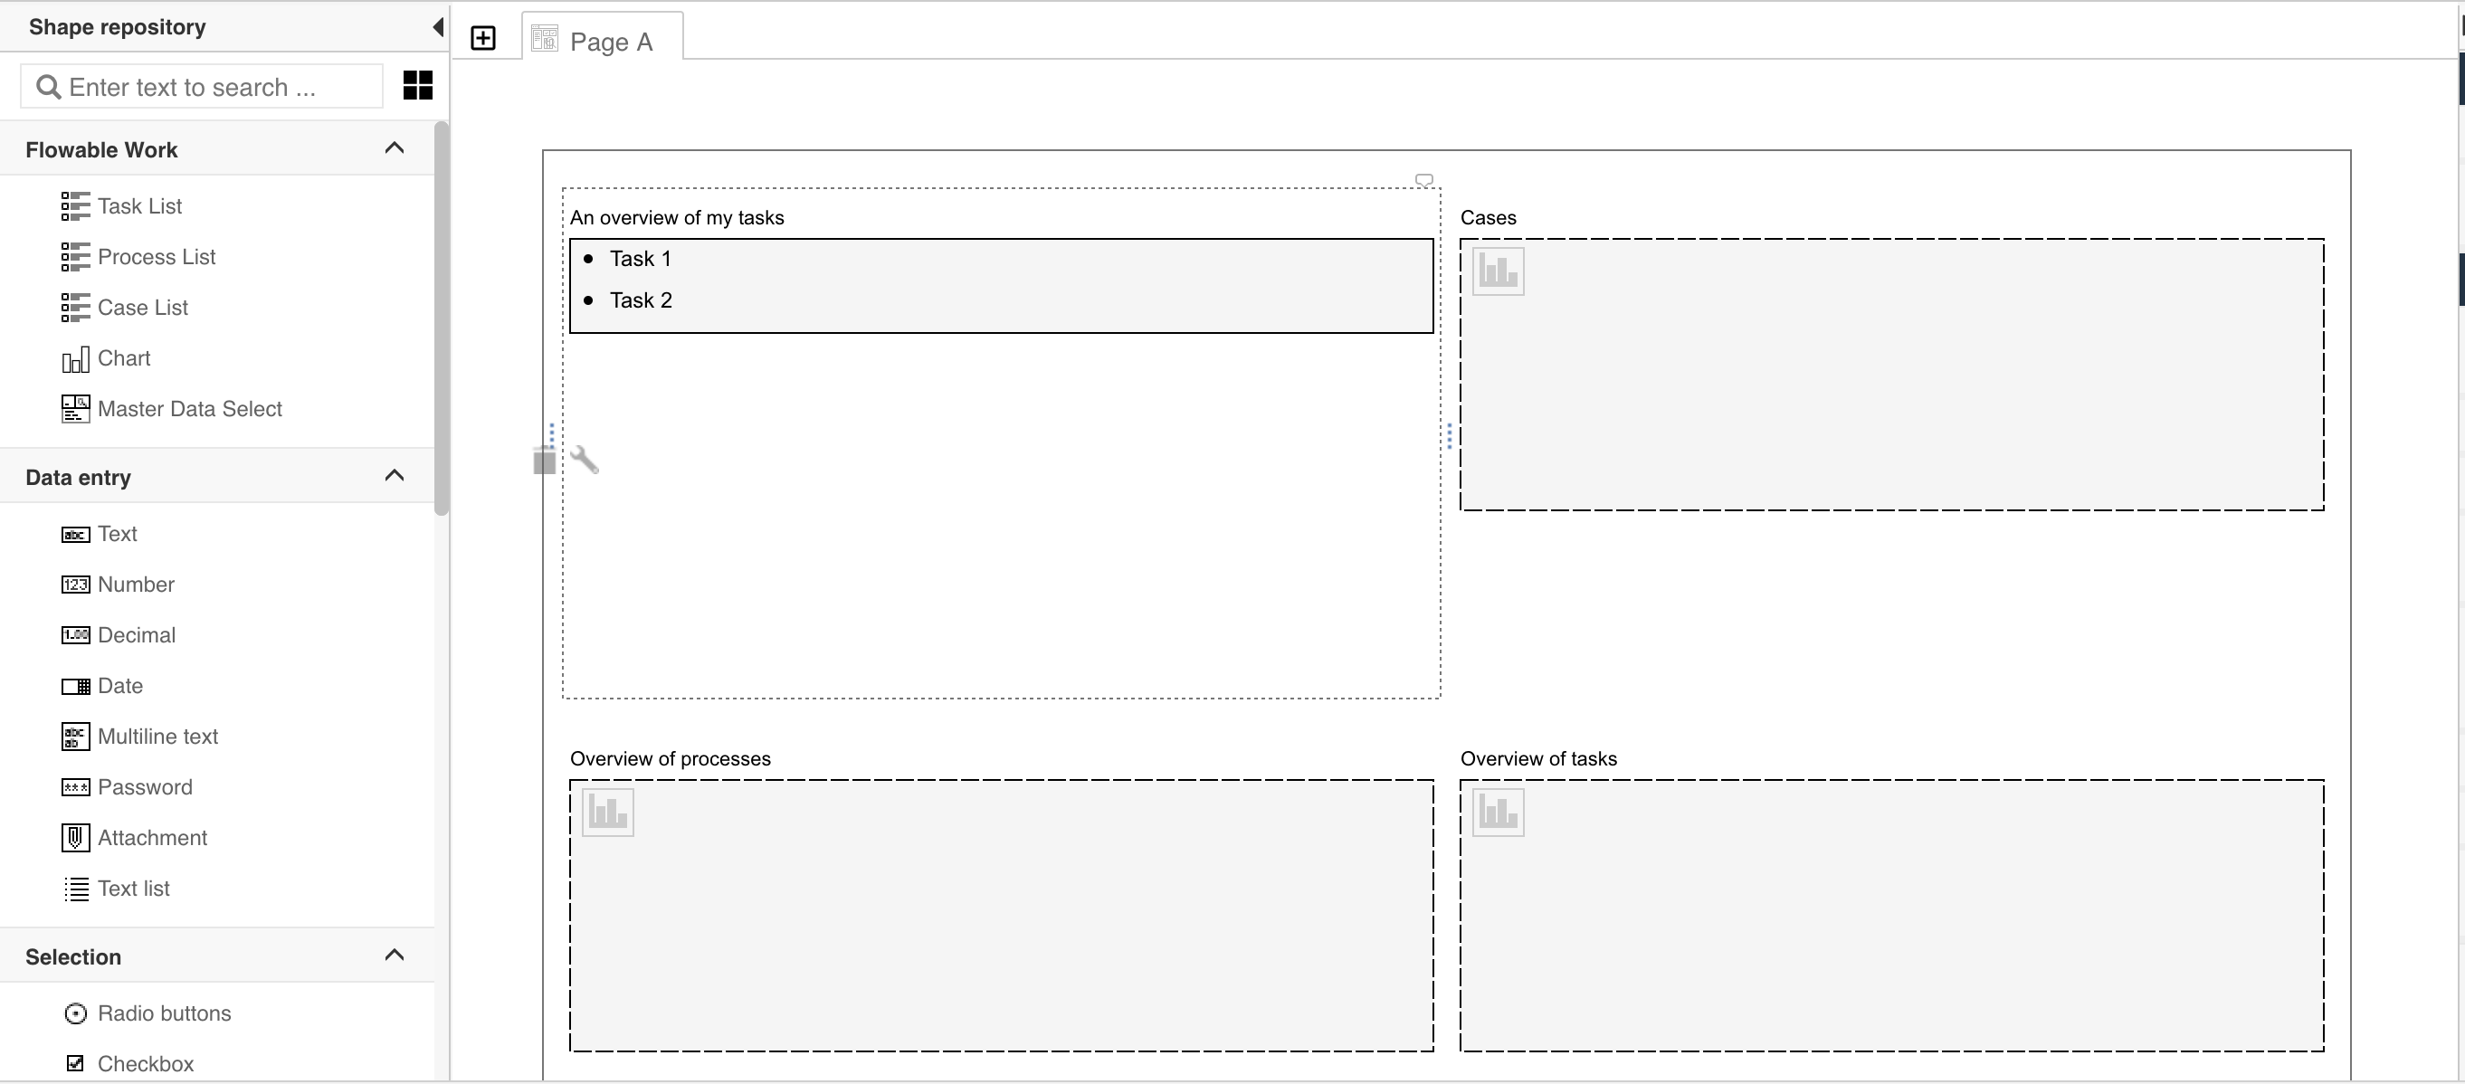Collapse the Selection section
The width and height of the screenshot is (2465, 1084).
395,954
